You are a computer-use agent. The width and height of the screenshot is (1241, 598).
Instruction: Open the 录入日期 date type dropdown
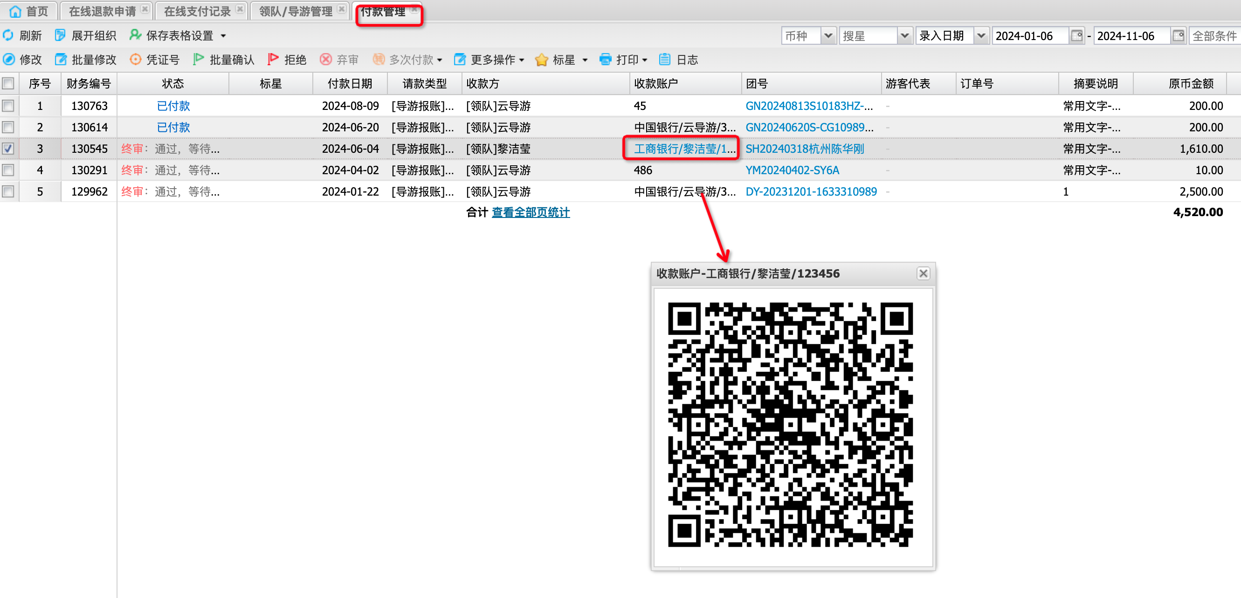point(981,35)
